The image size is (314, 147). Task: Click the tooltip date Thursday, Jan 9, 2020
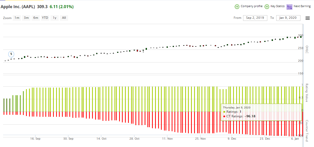tap(237, 107)
